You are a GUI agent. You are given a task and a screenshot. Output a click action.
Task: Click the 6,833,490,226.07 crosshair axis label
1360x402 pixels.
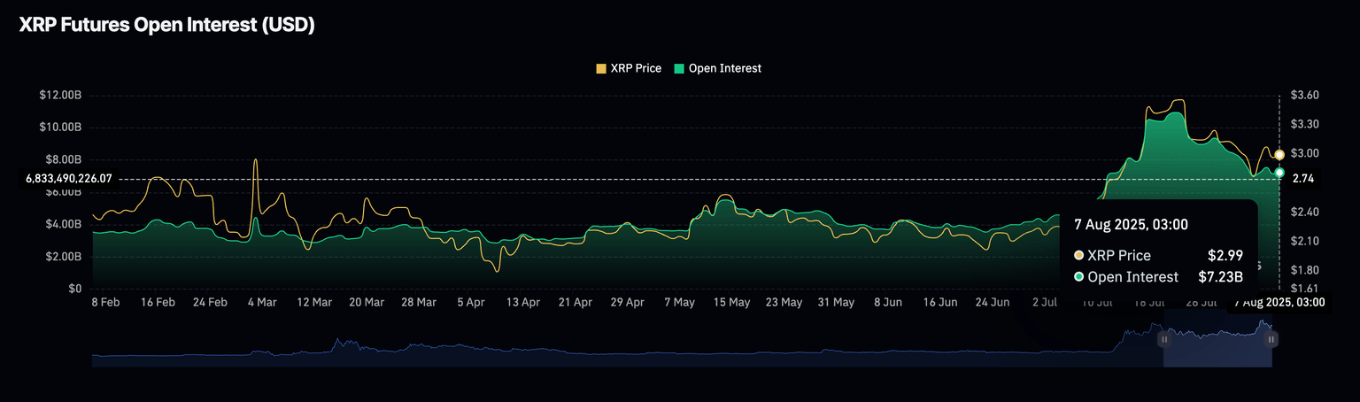(x=69, y=179)
